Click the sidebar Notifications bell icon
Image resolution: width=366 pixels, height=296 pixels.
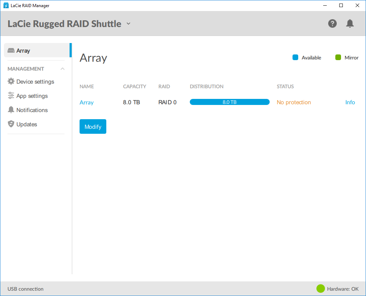tap(11, 110)
